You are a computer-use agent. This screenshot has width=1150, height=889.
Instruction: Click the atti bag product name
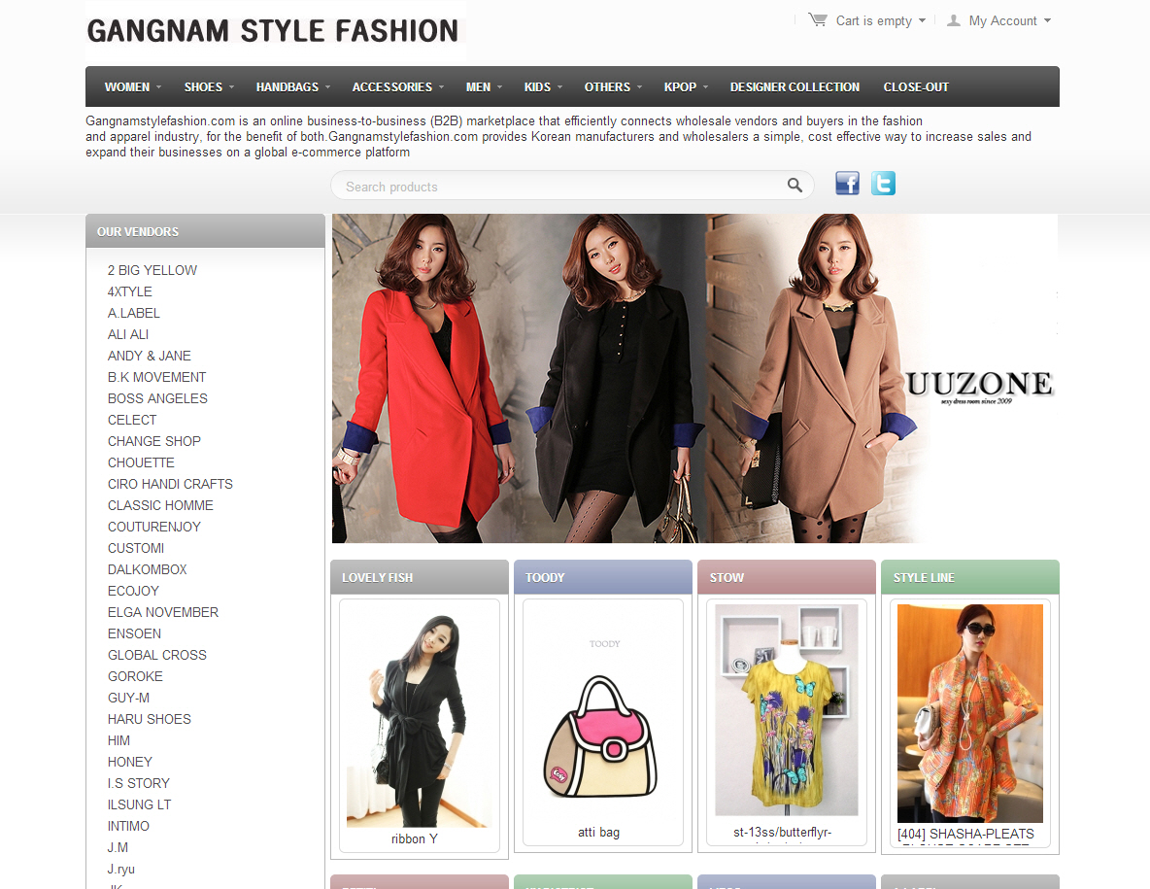[598, 833]
